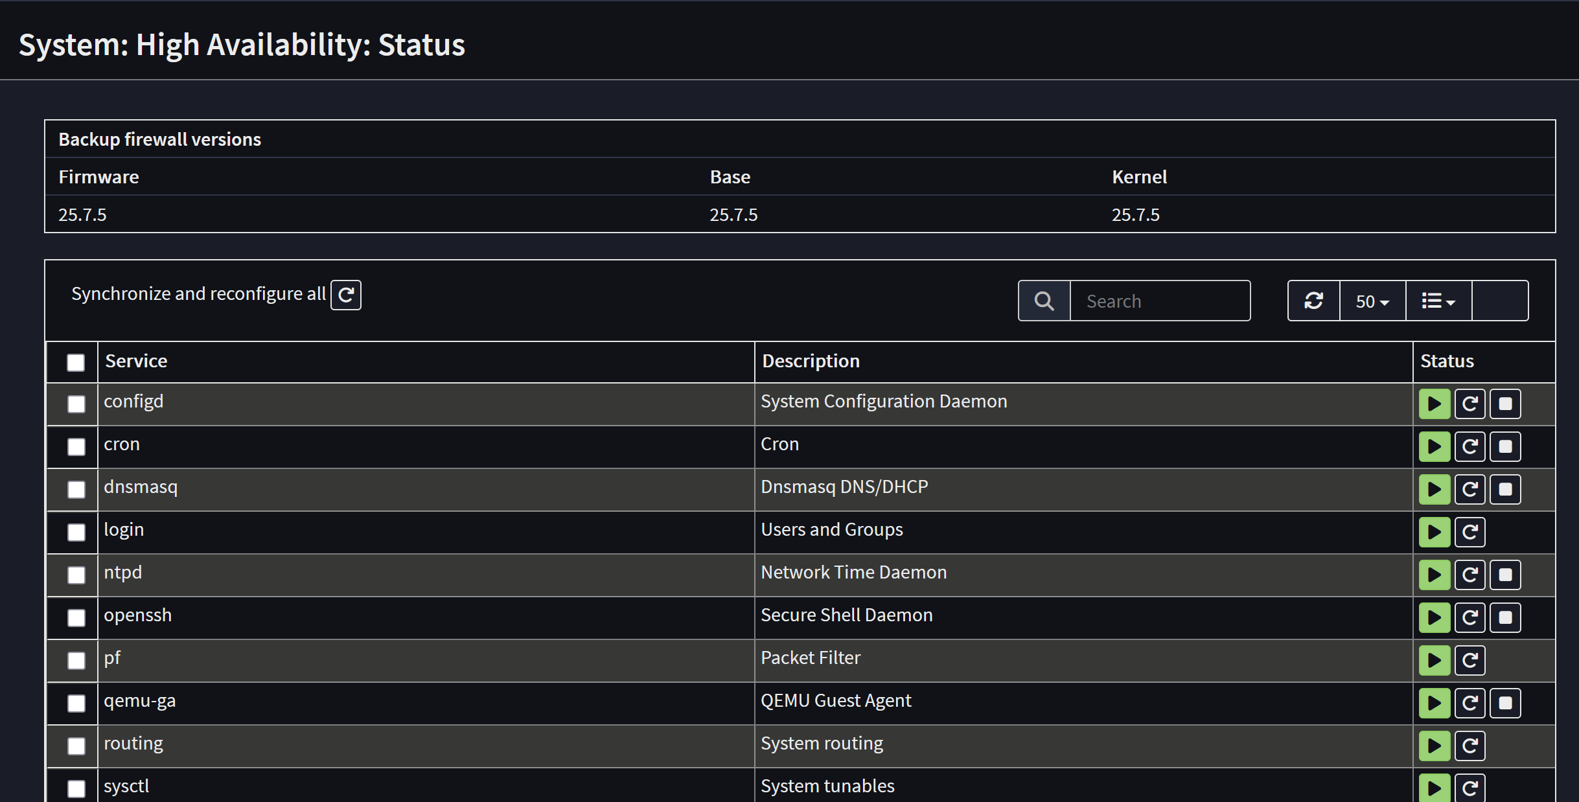Click the search magnifier icon
Viewport: 1579px width, 802px height.
(x=1043, y=300)
